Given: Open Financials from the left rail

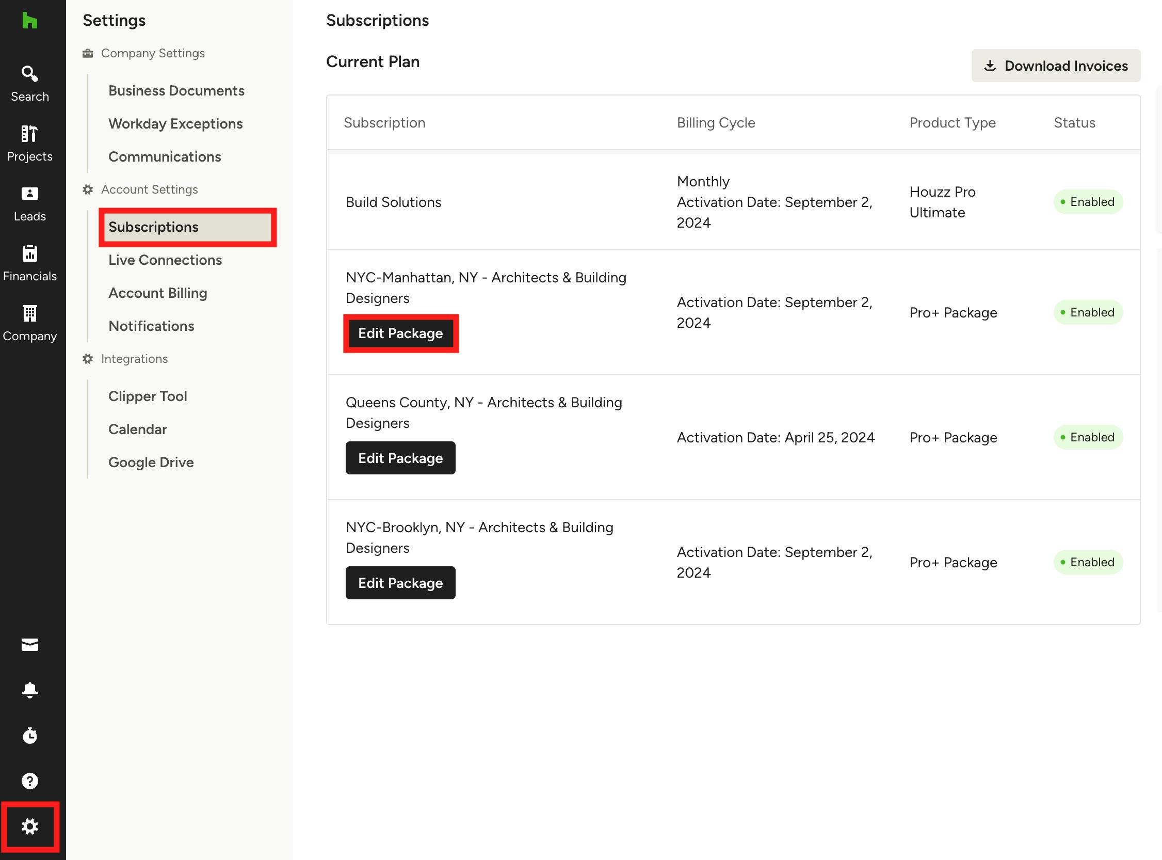Looking at the screenshot, I should (x=29, y=263).
